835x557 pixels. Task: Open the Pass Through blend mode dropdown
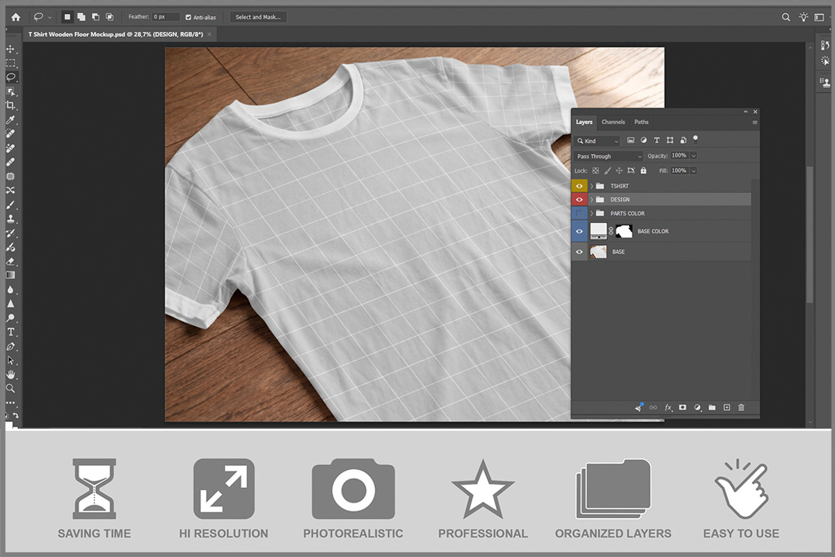pos(610,156)
